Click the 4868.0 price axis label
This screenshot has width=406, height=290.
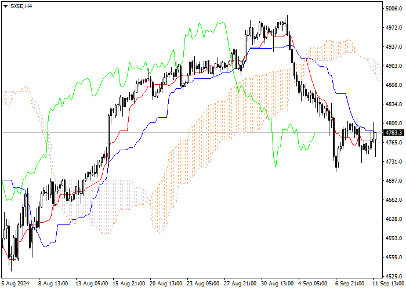(x=394, y=85)
